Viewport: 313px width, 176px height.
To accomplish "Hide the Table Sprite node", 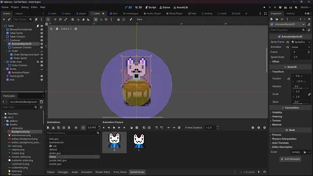I will coord(42,33).
